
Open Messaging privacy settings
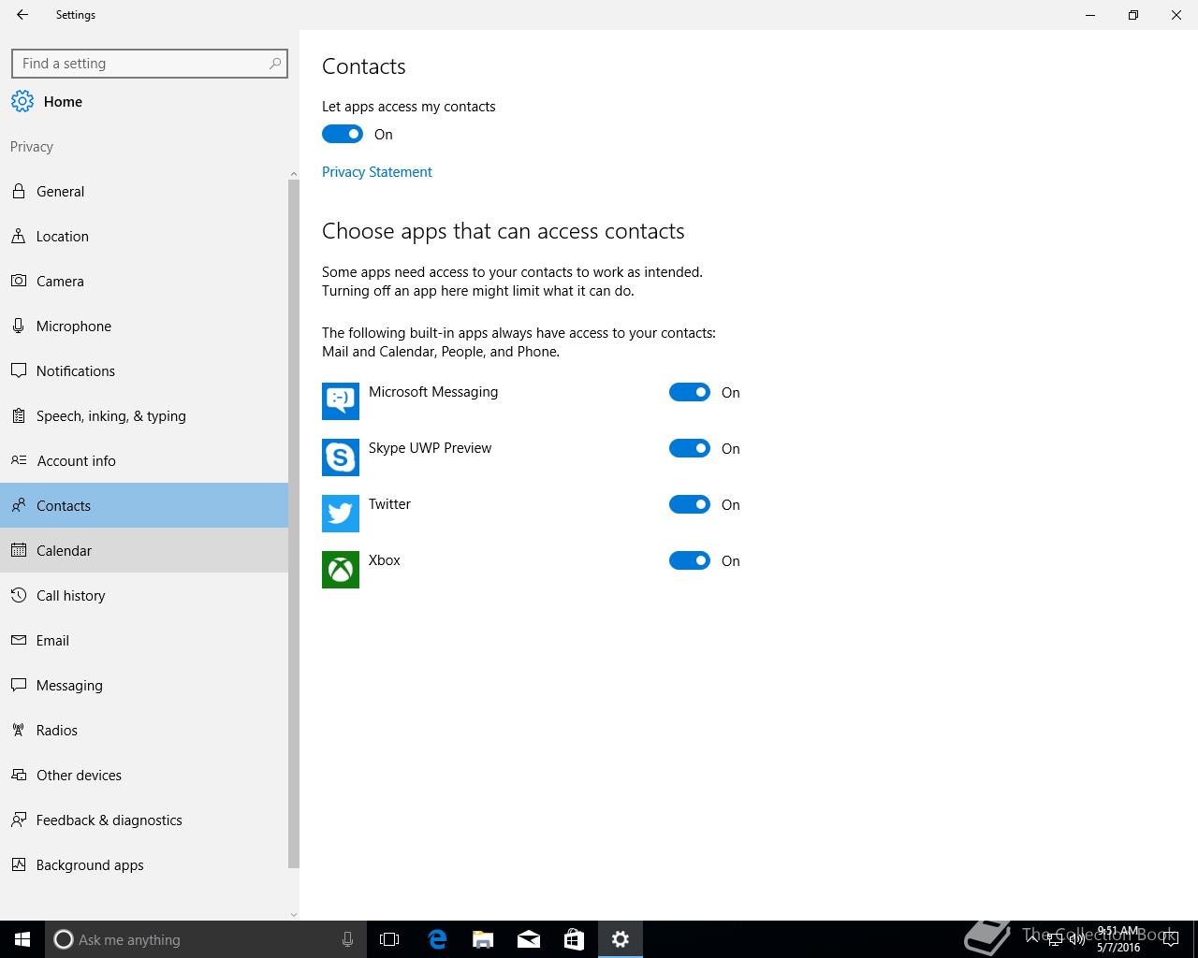[144, 685]
